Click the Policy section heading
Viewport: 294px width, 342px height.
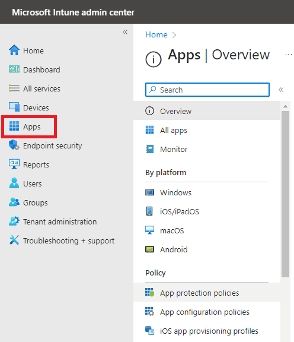point(155,273)
